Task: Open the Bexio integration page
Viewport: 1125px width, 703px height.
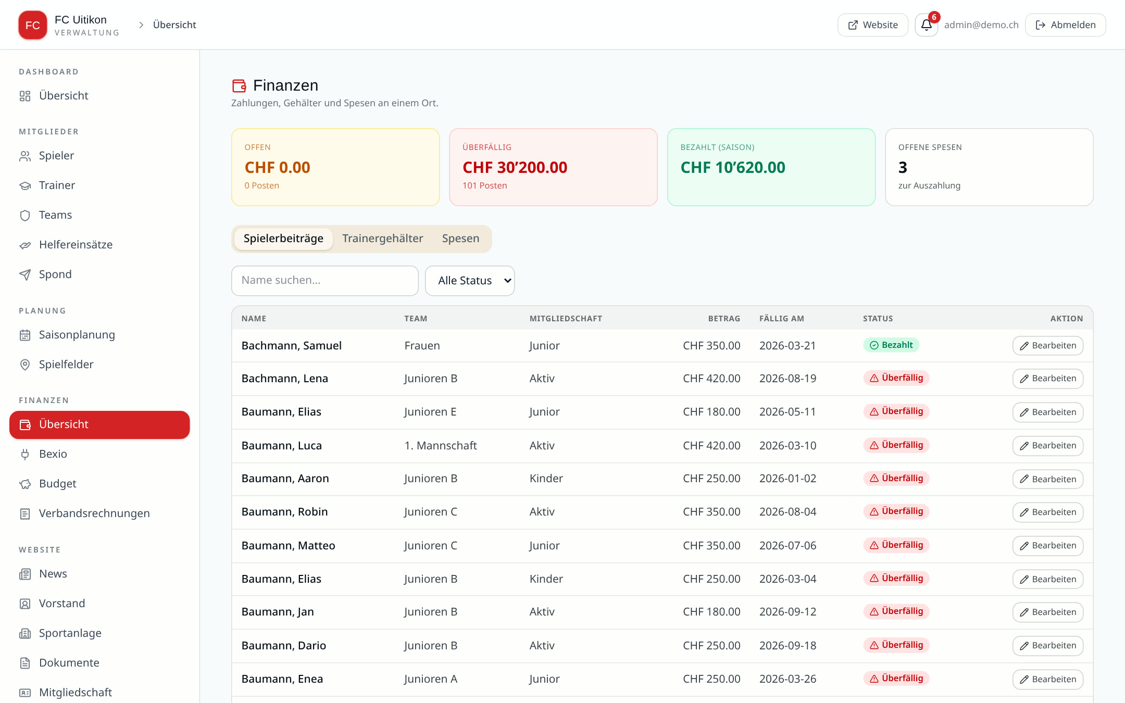Action: [99, 454]
